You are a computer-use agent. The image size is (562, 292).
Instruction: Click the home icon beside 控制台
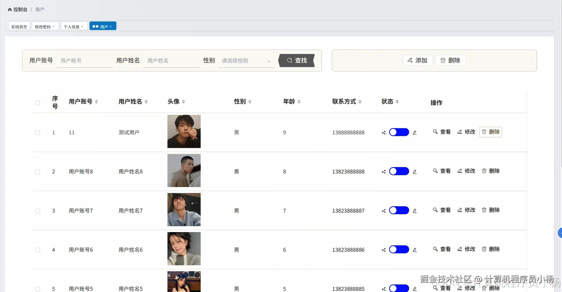(x=10, y=10)
